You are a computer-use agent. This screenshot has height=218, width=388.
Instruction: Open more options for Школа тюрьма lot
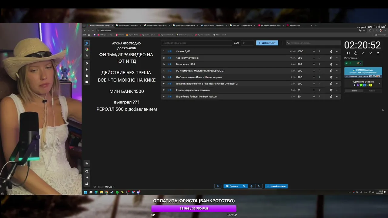tap(337, 77)
